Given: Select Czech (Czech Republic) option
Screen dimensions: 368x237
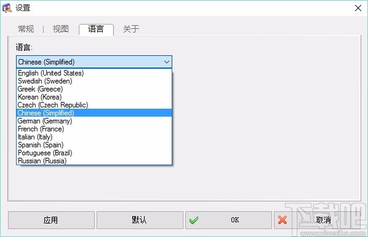Looking at the screenshot, I should (94, 105).
